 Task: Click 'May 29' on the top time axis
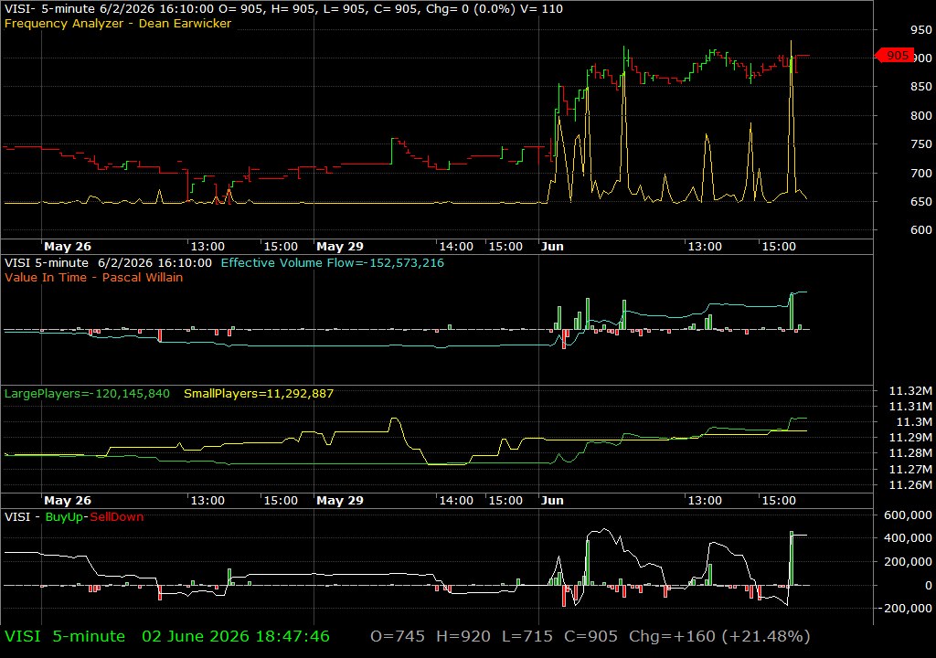[340, 247]
